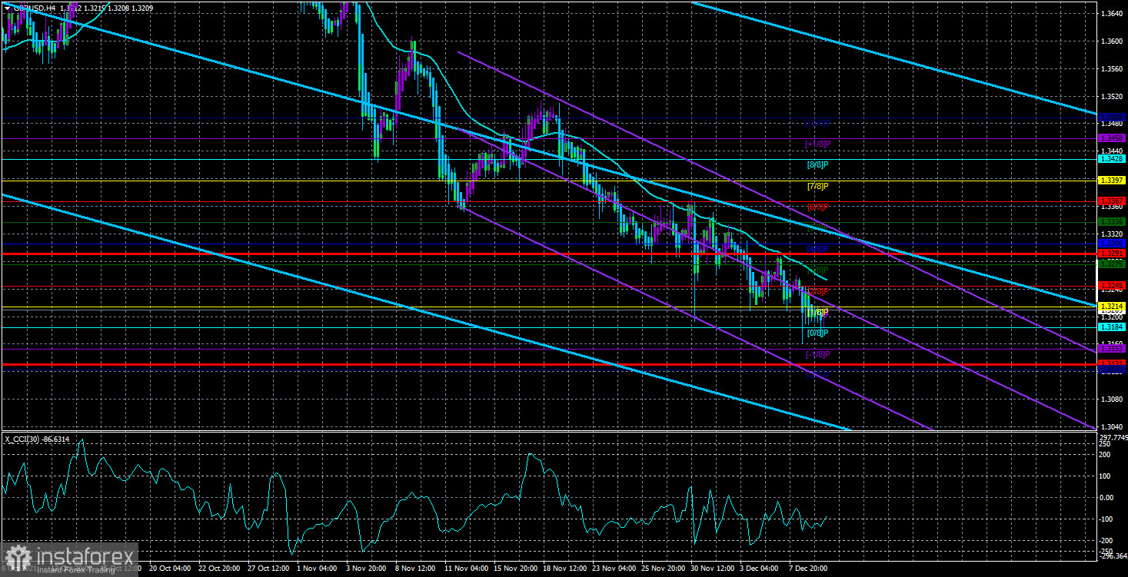Screen dimensions: 1128x577
Task: Click the 8 Nov 12:00 time label
Action: (416, 569)
